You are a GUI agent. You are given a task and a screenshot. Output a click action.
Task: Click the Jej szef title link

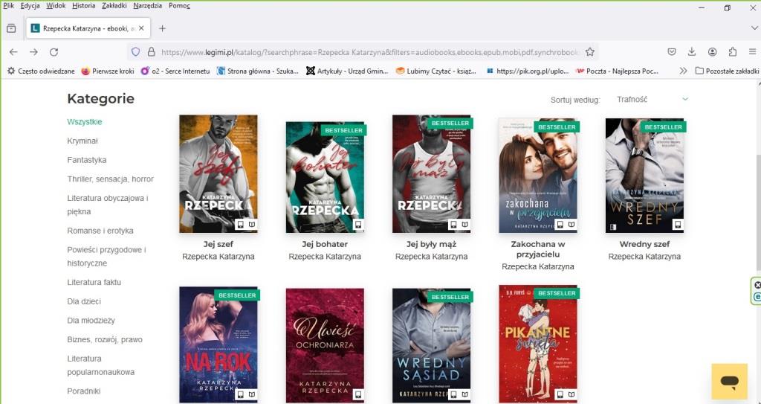218,244
